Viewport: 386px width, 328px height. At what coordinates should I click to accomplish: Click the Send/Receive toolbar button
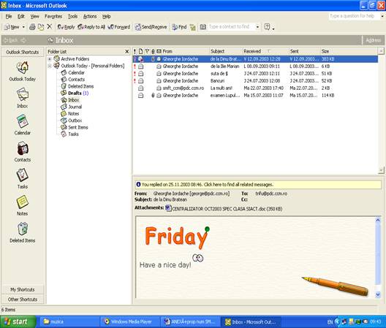coord(151,27)
